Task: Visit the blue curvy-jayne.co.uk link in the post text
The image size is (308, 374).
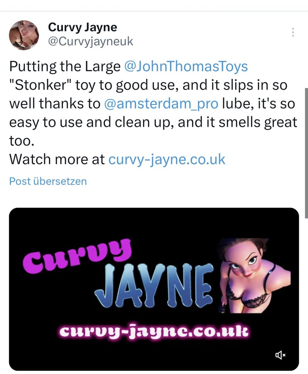Action: point(167,159)
